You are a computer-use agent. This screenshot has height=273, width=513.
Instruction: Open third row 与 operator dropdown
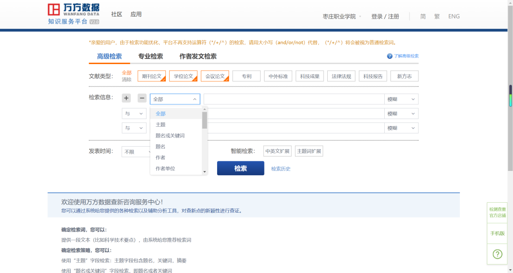pos(134,128)
